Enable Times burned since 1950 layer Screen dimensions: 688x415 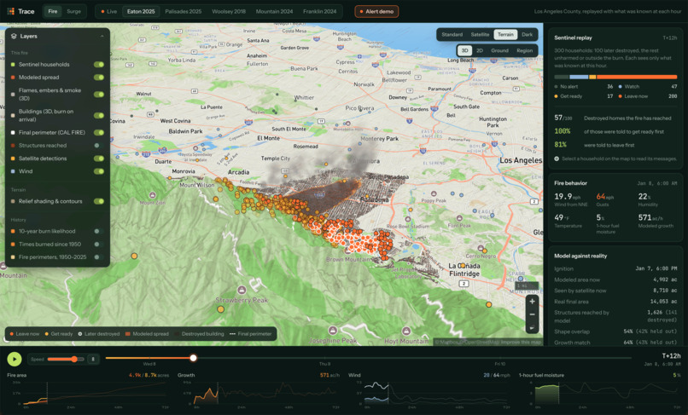pyautogui.click(x=99, y=244)
